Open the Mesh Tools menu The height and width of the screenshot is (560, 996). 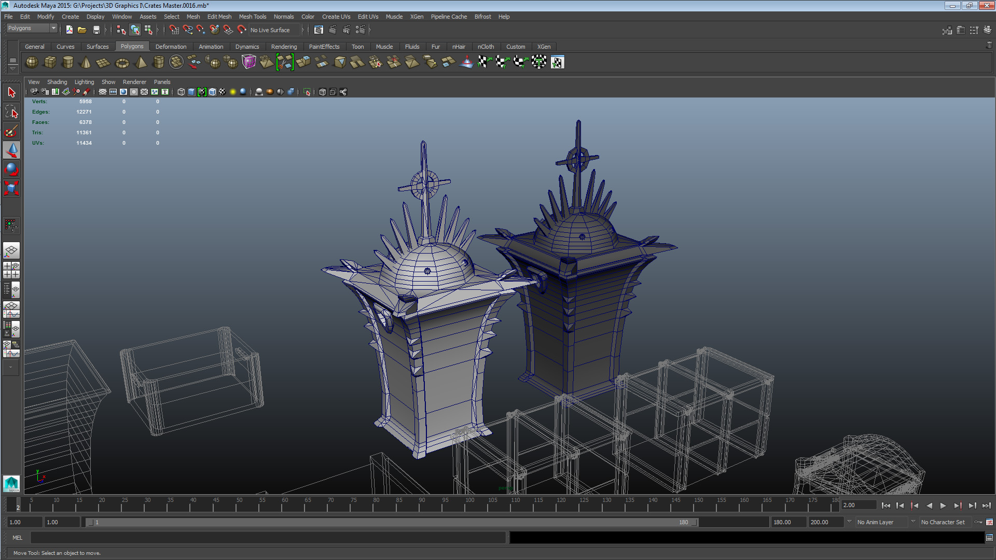[x=252, y=17]
